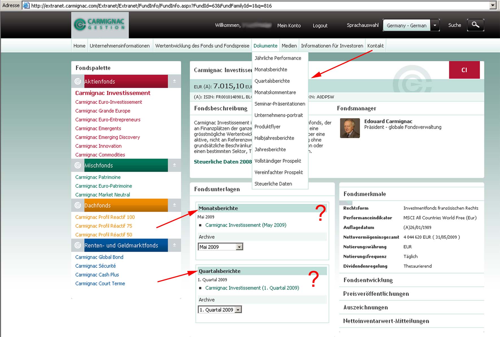Open the Carmignac Market Neutral fund

pos(103,195)
